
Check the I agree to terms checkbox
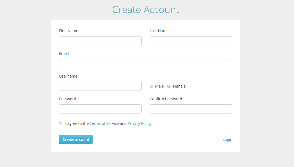pyautogui.click(x=61, y=123)
